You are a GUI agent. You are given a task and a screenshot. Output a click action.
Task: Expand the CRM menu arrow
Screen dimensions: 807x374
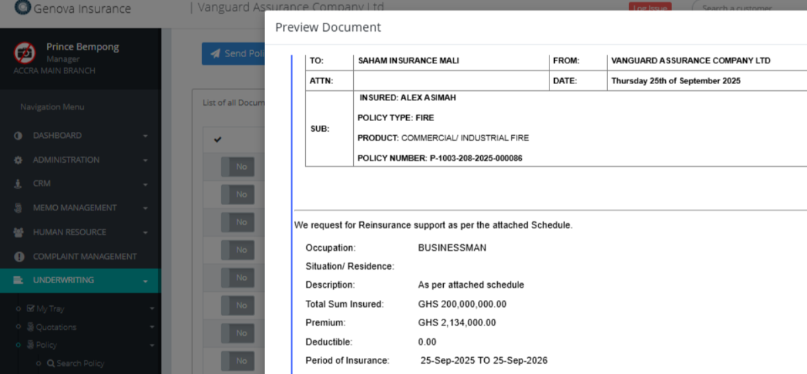(x=145, y=184)
